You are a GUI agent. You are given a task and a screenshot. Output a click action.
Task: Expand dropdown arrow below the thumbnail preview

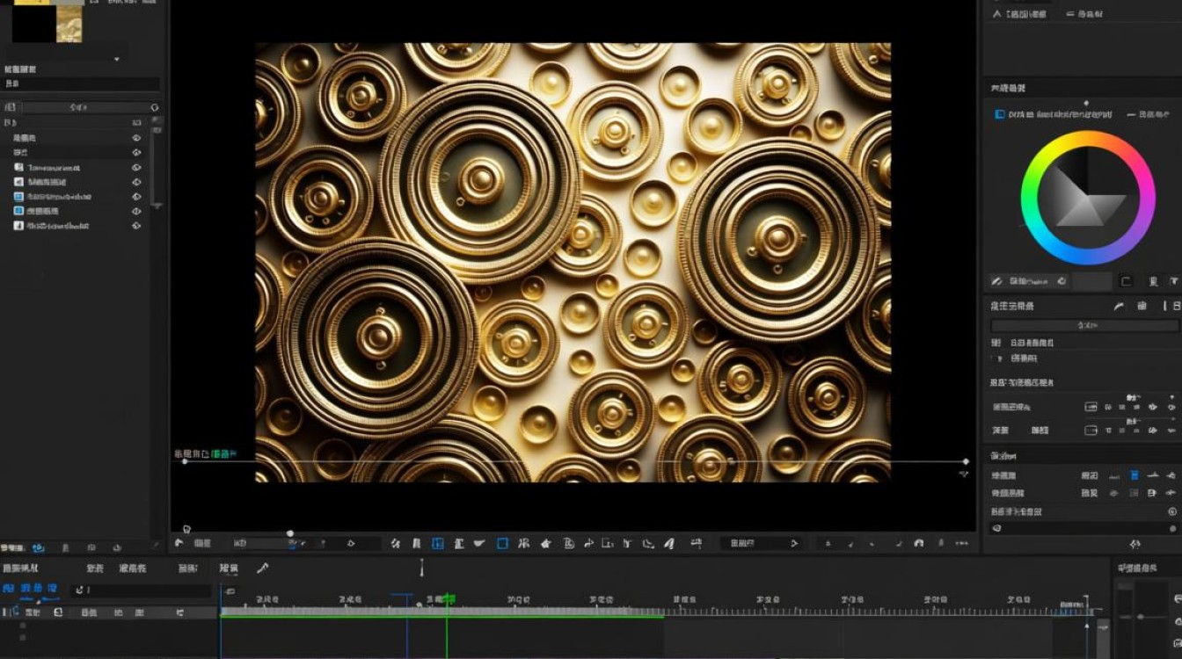tap(116, 59)
